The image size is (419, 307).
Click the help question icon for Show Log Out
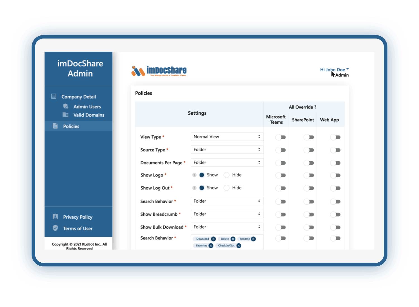point(194,188)
